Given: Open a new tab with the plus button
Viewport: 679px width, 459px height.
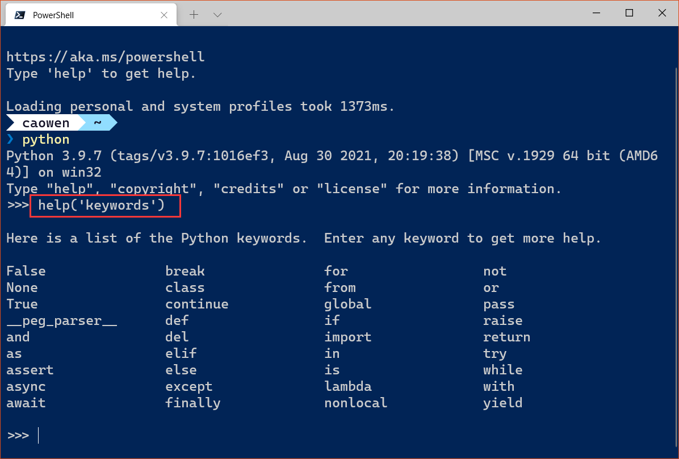Looking at the screenshot, I should coord(194,15).
